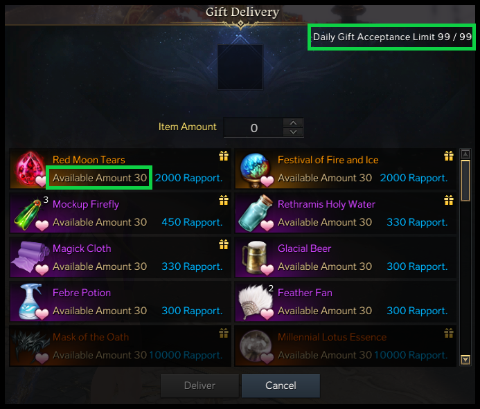The height and width of the screenshot is (409, 480).
Task: Pick the Rethramis Holy Water bottle icon
Action: [256, 213]
